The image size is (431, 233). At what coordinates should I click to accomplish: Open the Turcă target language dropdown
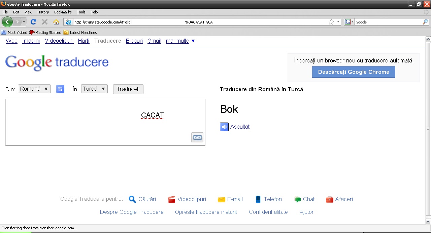94,89
